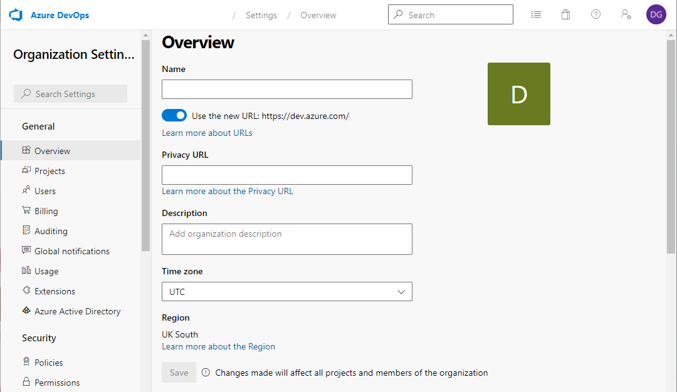Click the Azure DevOps logo icon
This screenshot has height=392, width=677.
coord(16,15)
